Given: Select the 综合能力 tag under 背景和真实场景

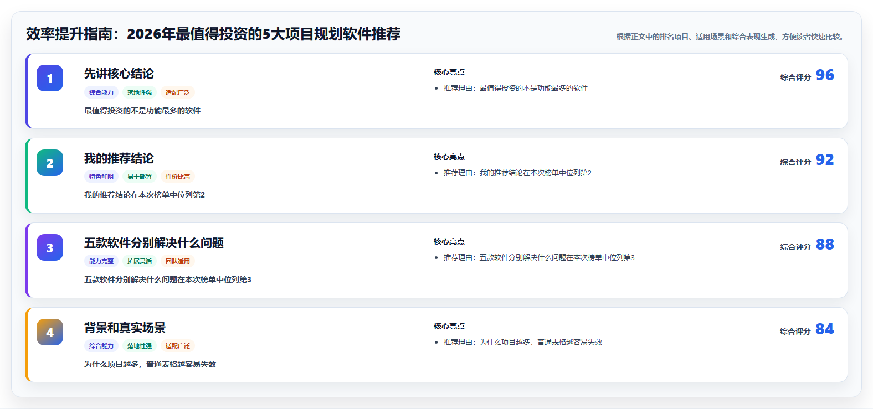Looking at the screenshot, I should 101,346.
